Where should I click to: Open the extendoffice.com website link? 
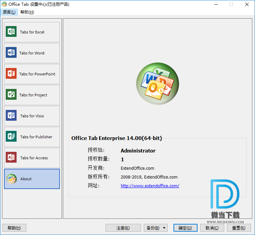150,186
